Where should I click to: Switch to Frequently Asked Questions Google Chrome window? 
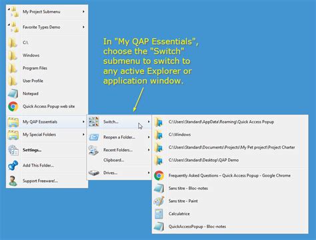click(x=230, y=175)
